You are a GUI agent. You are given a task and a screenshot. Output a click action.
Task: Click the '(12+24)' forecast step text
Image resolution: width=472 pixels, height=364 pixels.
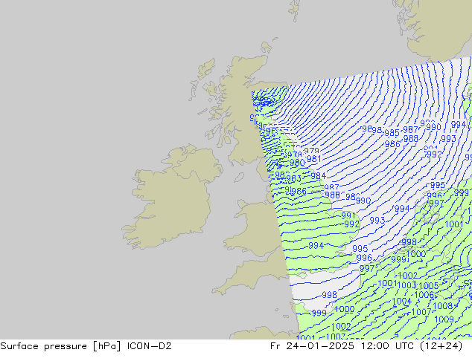coord(441,346)
